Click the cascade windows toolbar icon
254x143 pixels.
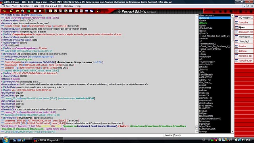pos(92,11)
